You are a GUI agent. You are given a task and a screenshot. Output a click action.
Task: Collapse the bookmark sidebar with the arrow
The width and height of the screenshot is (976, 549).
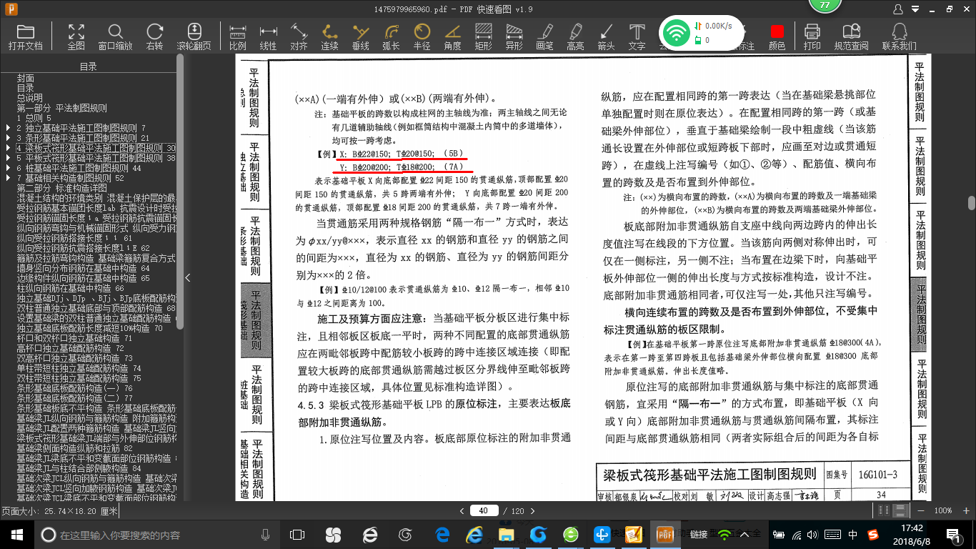tap(188, 277)
